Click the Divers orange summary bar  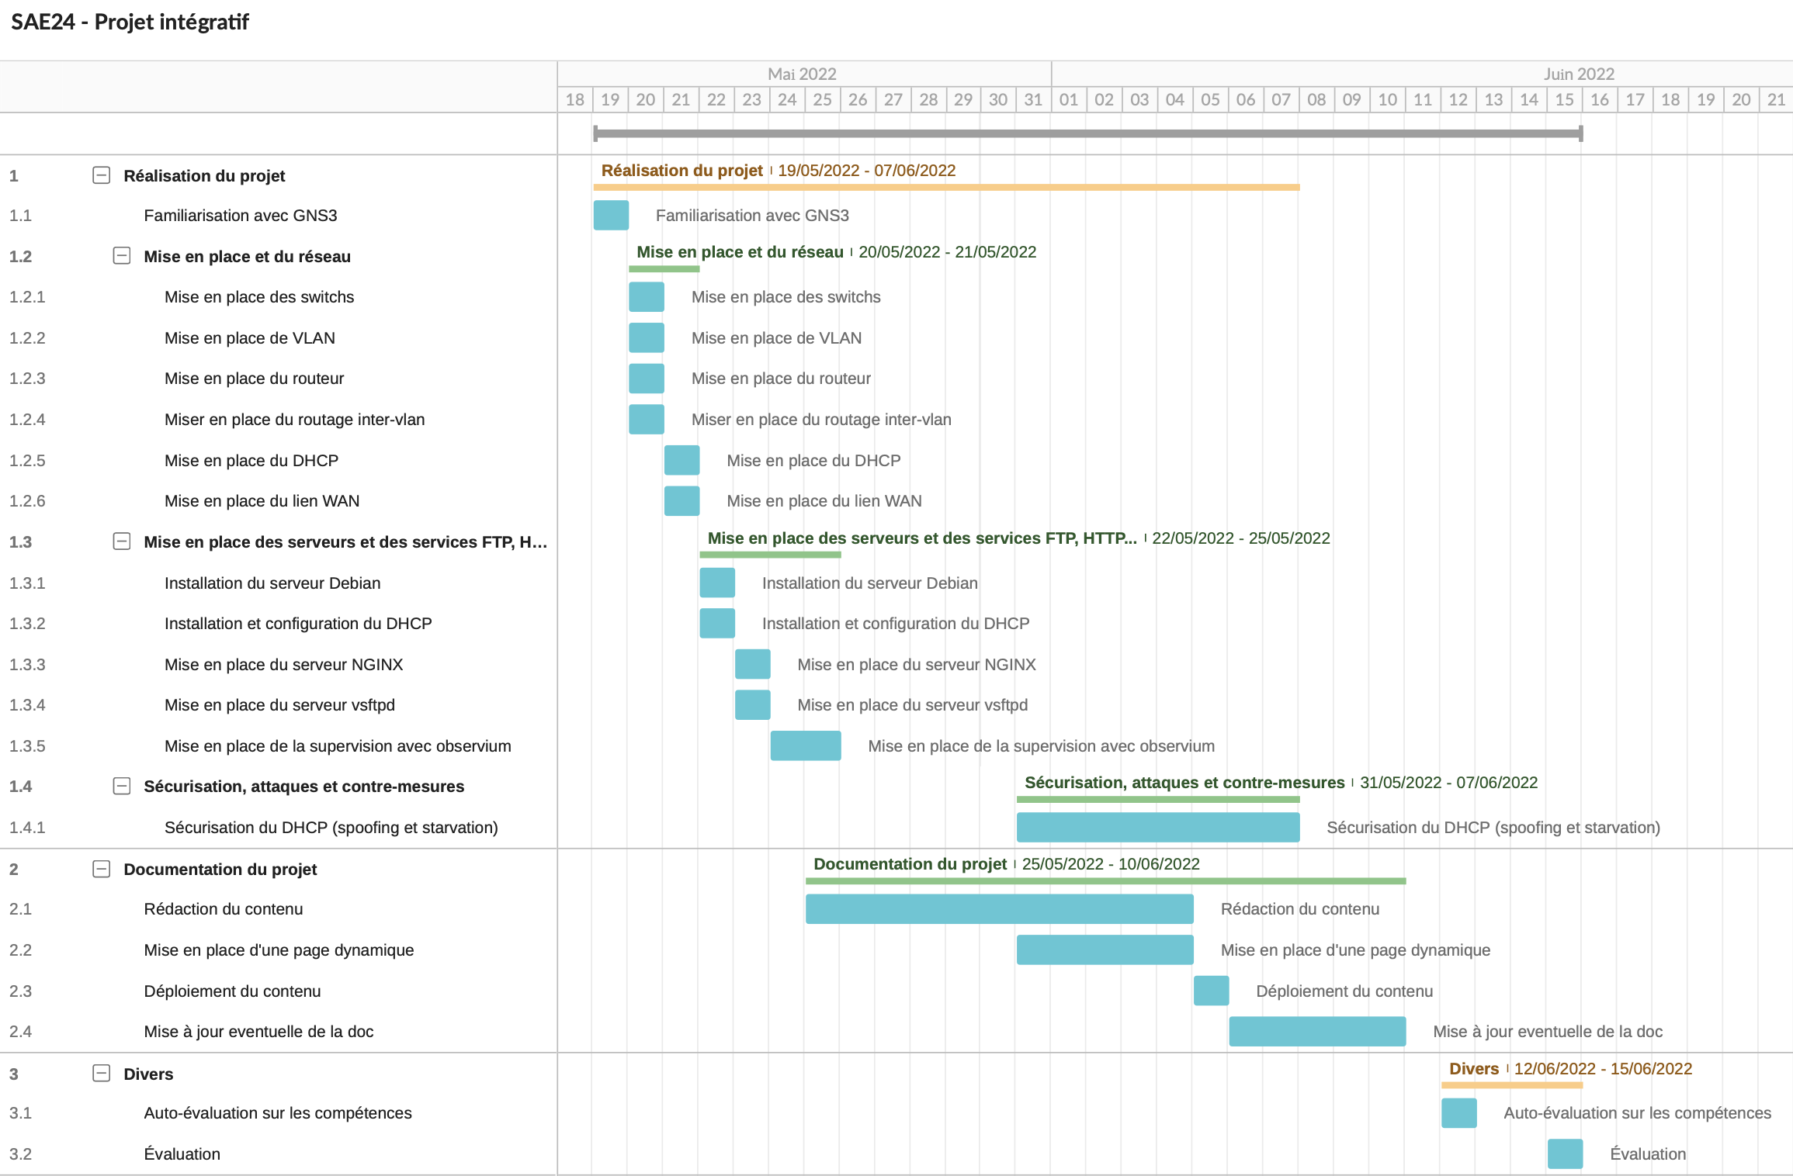1511,1085
